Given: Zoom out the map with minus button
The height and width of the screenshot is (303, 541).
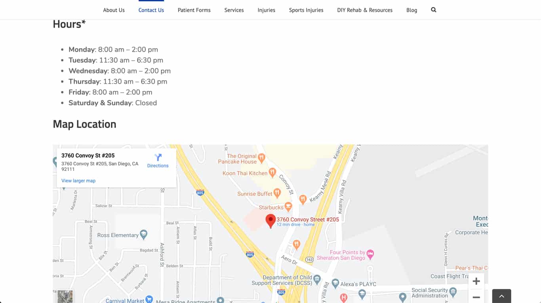Looking at the screenshot, I should (476, 297).
